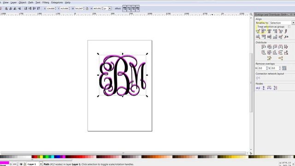The image size is (295, 166).
Task: Click the H height input field
Action: tap(97, 8)
